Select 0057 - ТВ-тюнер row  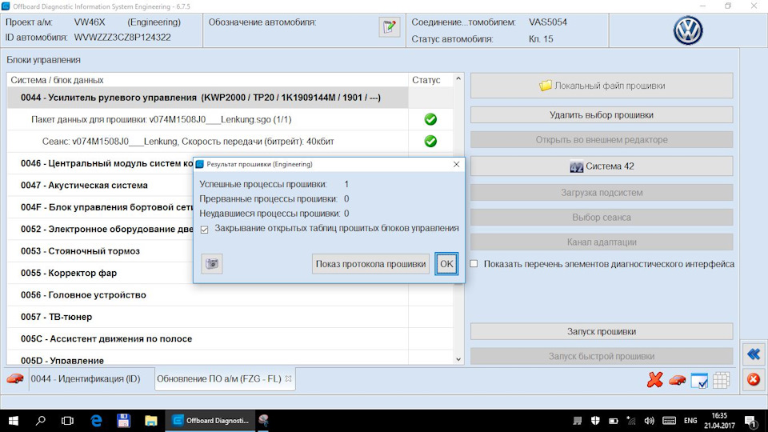pyautogui.click(x=208, y=317)
